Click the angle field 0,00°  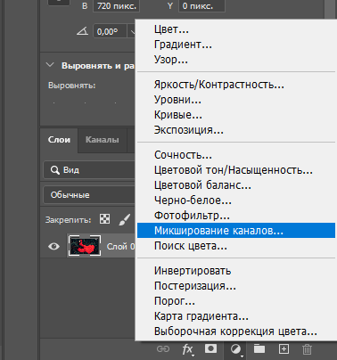pyautogui.click(x=110, y=31)
